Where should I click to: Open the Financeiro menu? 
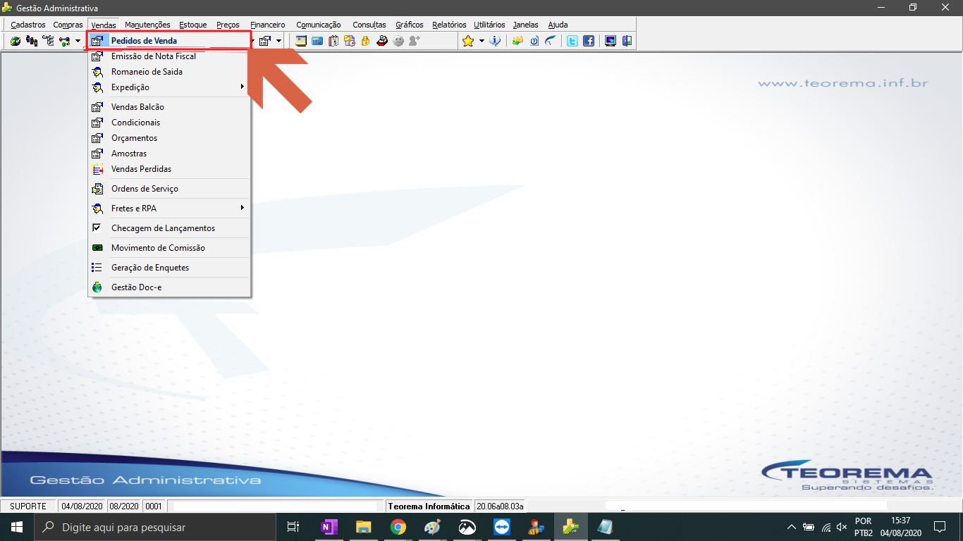268,25
